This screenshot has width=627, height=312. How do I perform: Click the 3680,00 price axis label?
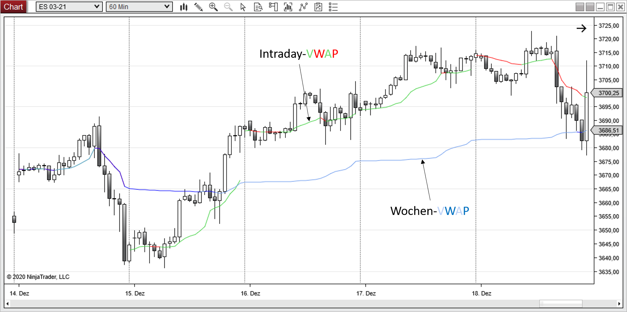tap(609, 148)
